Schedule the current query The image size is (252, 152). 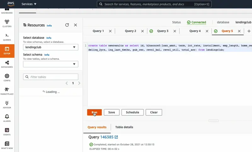pyautogui.click(x=132, y=112)
